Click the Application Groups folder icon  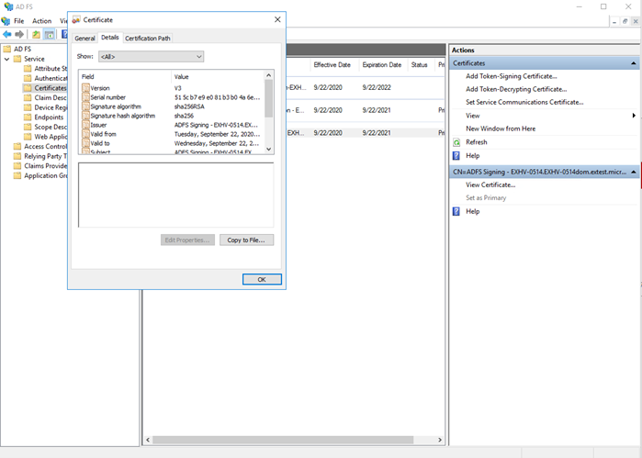pyautogui.click(x=17, y=176)
